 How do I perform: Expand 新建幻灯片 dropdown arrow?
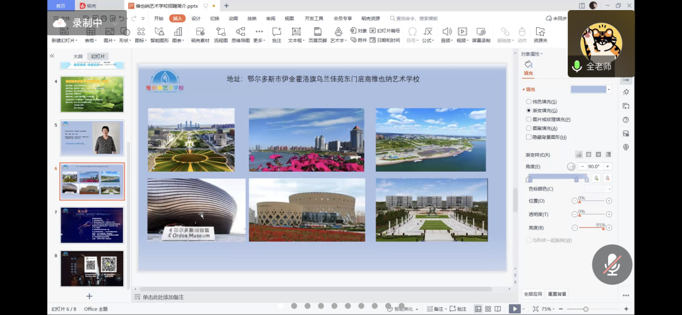pyautogui.click(x=76, y=40)
